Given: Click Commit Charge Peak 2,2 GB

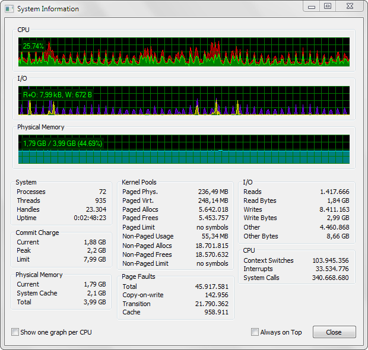Looking at the screenshot, I should point(97,250).
